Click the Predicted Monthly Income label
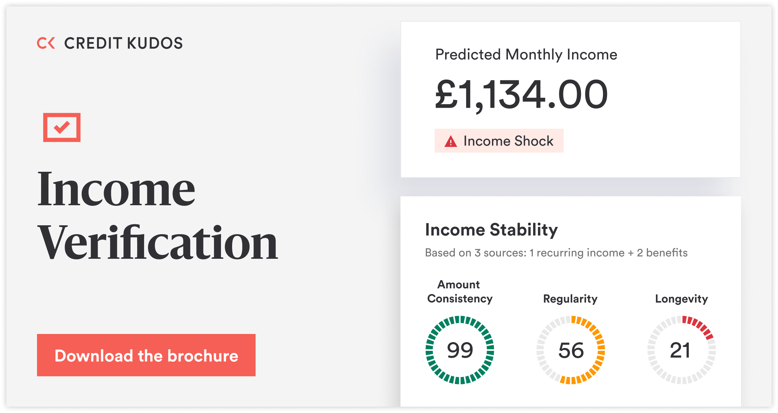The image size is (778, 413). click(x=526, y=54)
